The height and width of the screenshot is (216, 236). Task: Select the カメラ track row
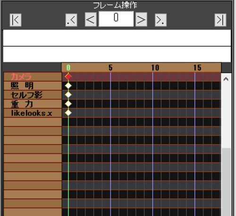33,77
